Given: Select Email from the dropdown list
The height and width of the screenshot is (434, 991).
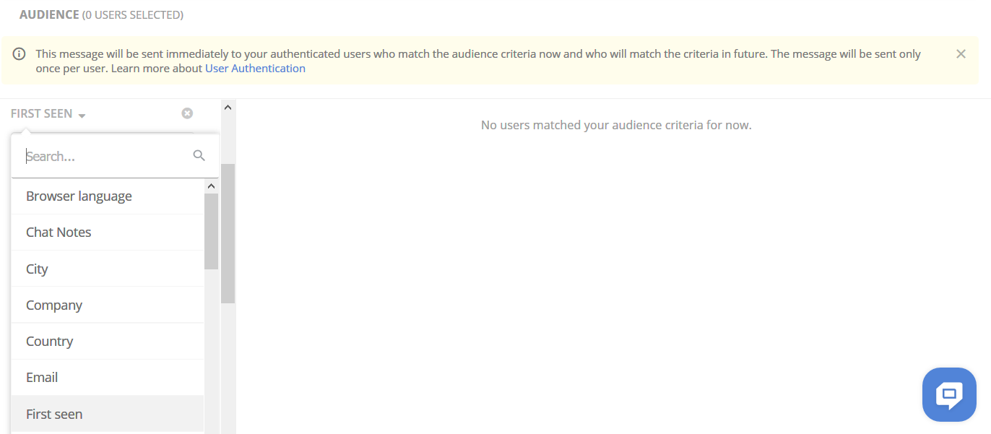Looking at the screenshot, I should tap(42, 378).
